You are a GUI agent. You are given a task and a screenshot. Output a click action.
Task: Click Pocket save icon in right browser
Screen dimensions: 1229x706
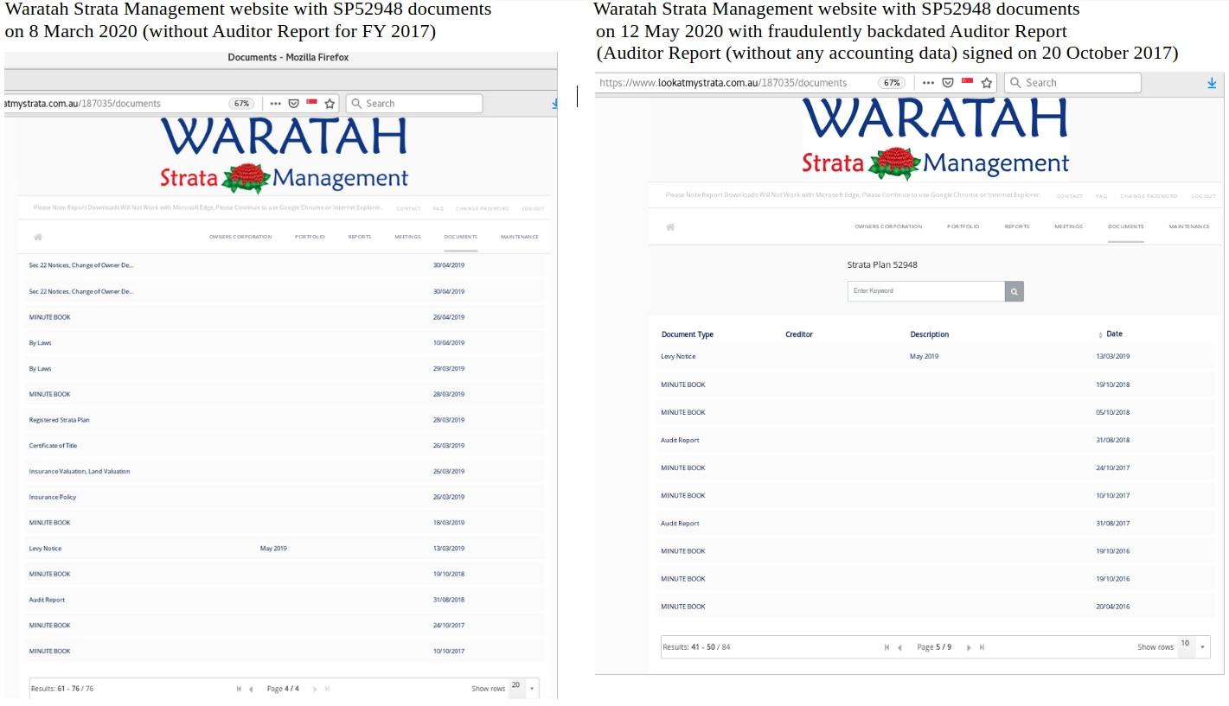click(x=947, y=83)
